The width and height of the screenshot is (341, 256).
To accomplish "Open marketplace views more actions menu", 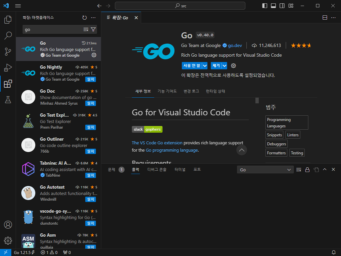I will (x=93, y=18).
